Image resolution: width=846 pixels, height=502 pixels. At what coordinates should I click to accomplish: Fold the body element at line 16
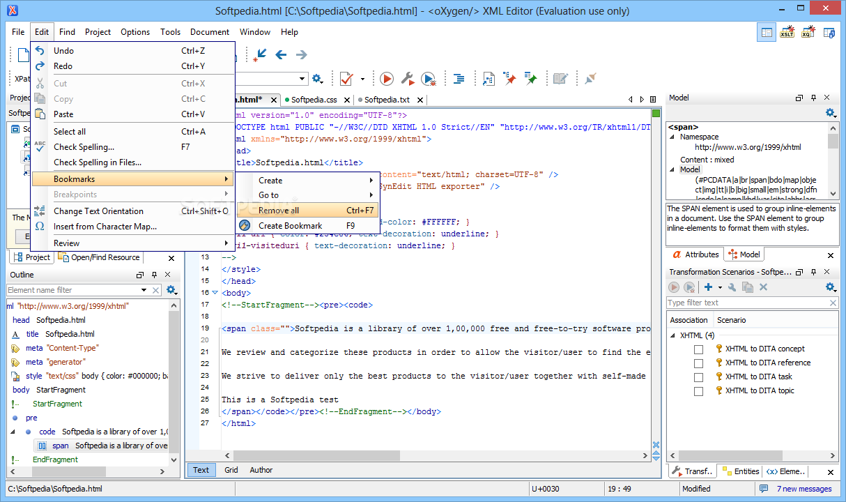215,293
